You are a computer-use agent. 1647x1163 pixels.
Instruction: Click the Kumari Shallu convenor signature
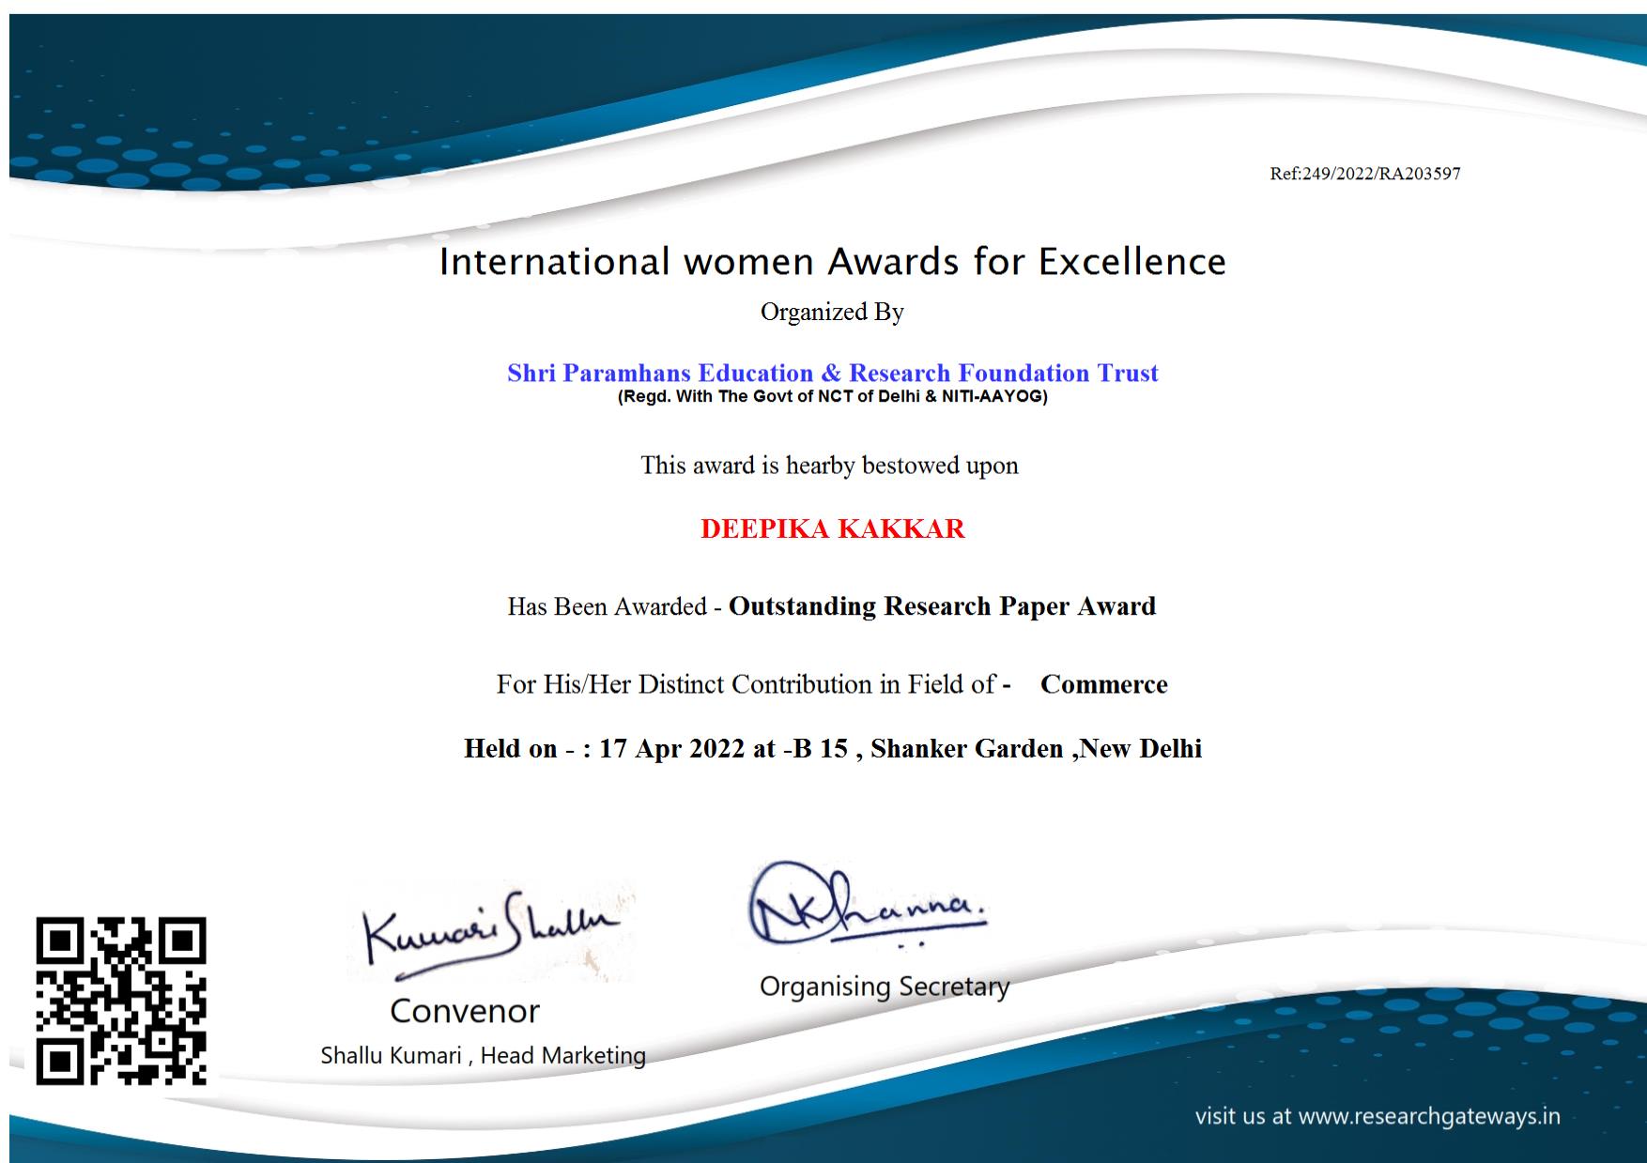pos(490,928)
